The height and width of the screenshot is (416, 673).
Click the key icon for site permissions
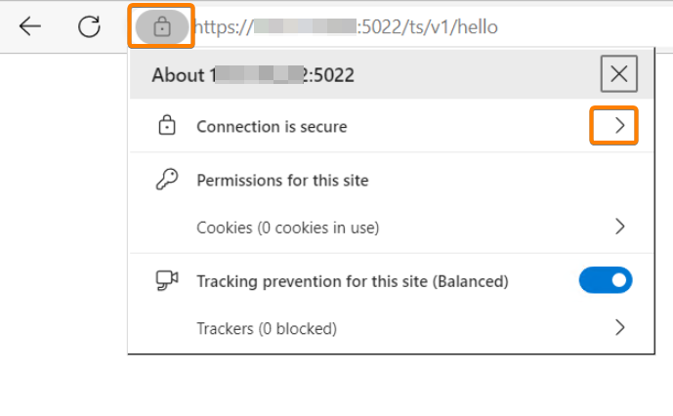[x=166, y=180]
